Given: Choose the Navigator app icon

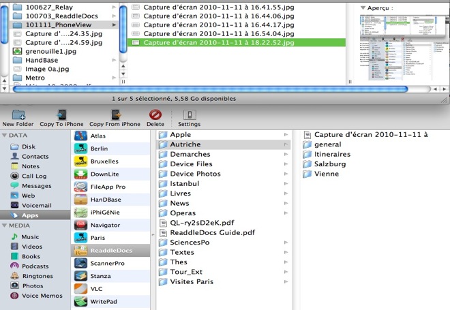Looking at the screenshot, I should pyautogui.click(x=80, y=224).
